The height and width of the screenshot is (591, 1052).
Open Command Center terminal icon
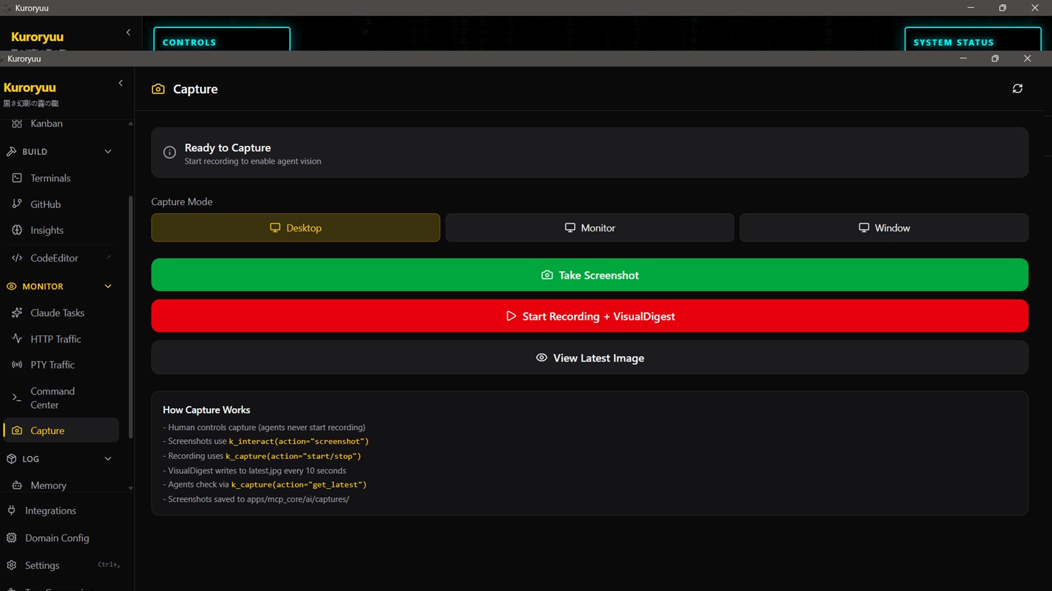[x=17, y=397]
